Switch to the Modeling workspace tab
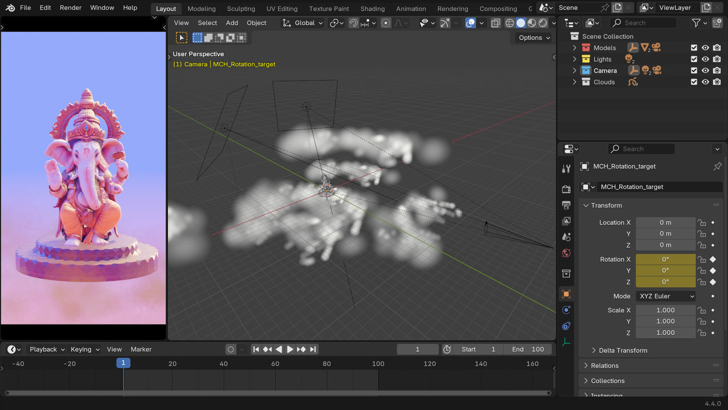 pyautogui.click(x=202, y=9)
